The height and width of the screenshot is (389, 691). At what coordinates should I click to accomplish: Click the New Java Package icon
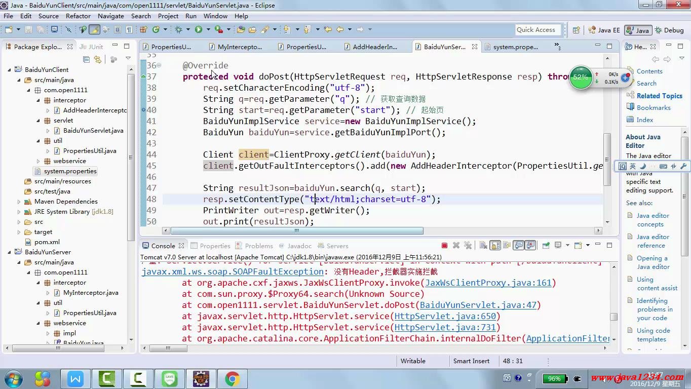[143, 30]
